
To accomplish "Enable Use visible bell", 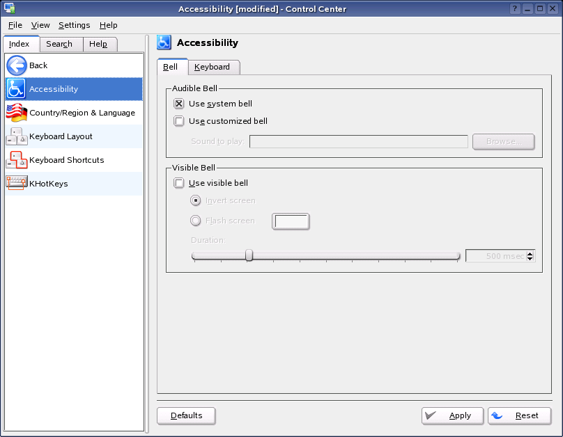I will point(179,183).
